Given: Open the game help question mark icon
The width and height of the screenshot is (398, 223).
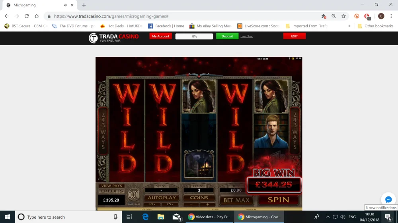Looking at the screenshot, I should point(289,58).
